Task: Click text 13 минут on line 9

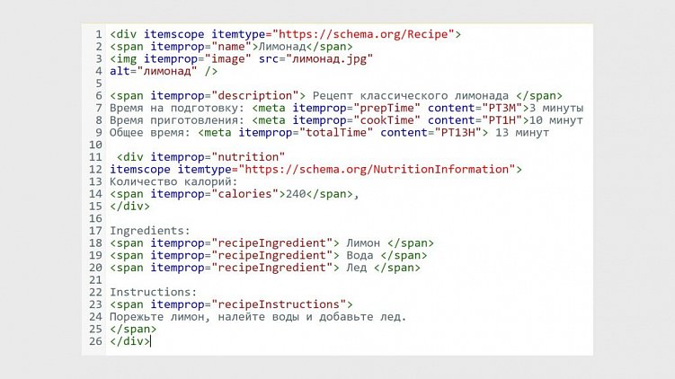Action: click(522, 133)
